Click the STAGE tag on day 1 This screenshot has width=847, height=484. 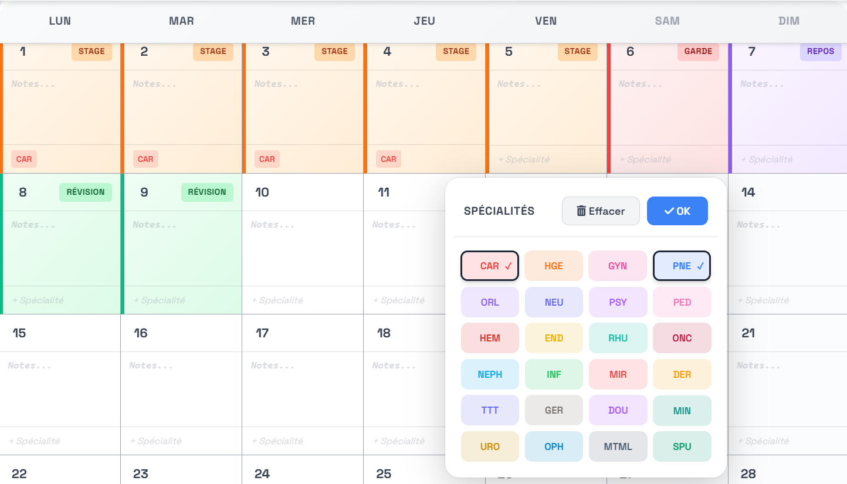pyautogui.click(x=92, y=52)
